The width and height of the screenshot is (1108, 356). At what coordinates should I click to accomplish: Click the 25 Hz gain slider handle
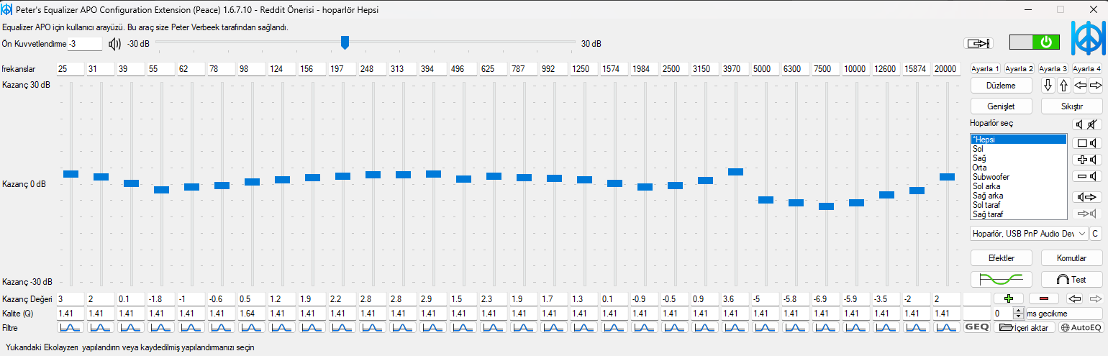coord(71,173)
